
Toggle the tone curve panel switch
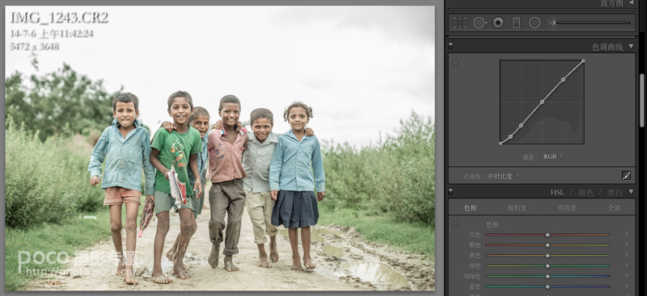[450, 46]
